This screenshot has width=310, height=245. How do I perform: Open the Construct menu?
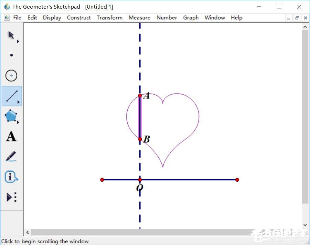tap(79, 18)
